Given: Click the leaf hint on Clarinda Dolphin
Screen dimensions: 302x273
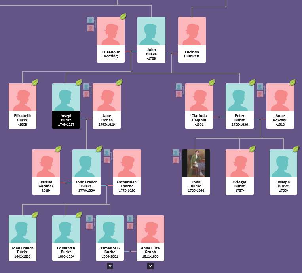Looking at the screenshot, I should point(212,83).
